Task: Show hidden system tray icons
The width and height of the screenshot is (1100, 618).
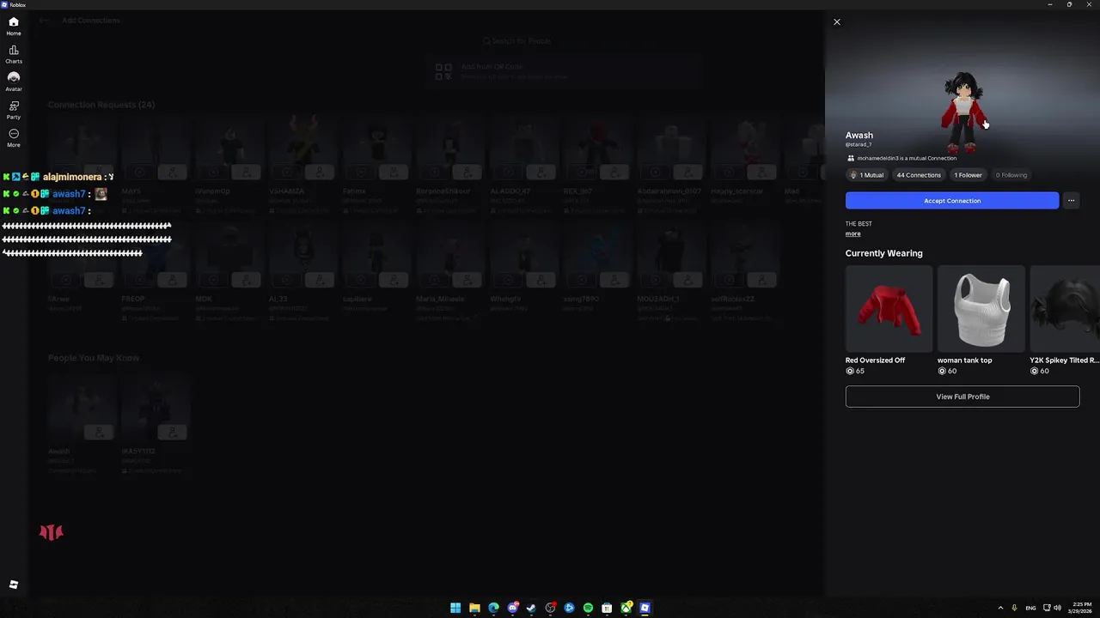Action: [1000, 608]
